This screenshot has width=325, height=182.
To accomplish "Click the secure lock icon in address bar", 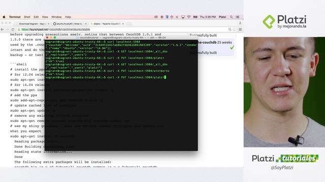I will (19, 29).
